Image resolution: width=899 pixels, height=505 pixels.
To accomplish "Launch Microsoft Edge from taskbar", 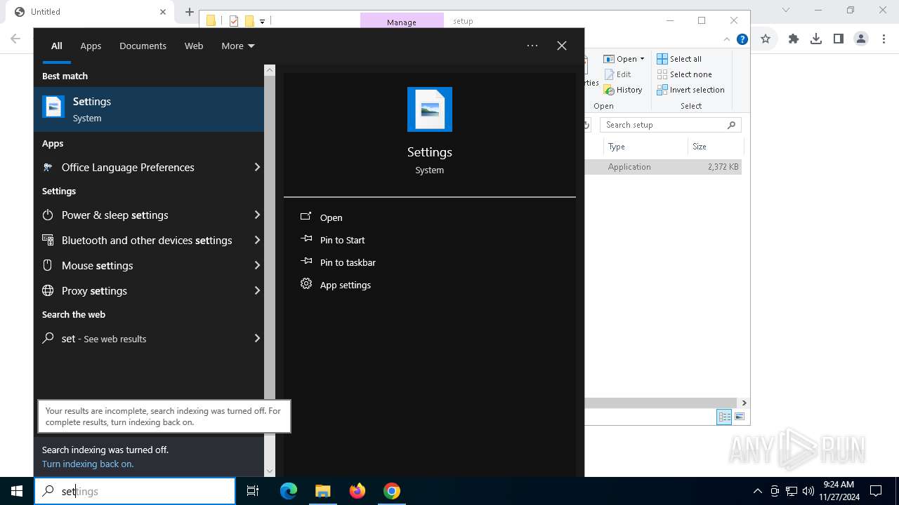I will (289, 491).
